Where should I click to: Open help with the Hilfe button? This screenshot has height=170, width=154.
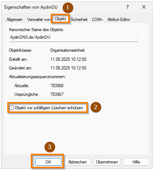(136, 162)
